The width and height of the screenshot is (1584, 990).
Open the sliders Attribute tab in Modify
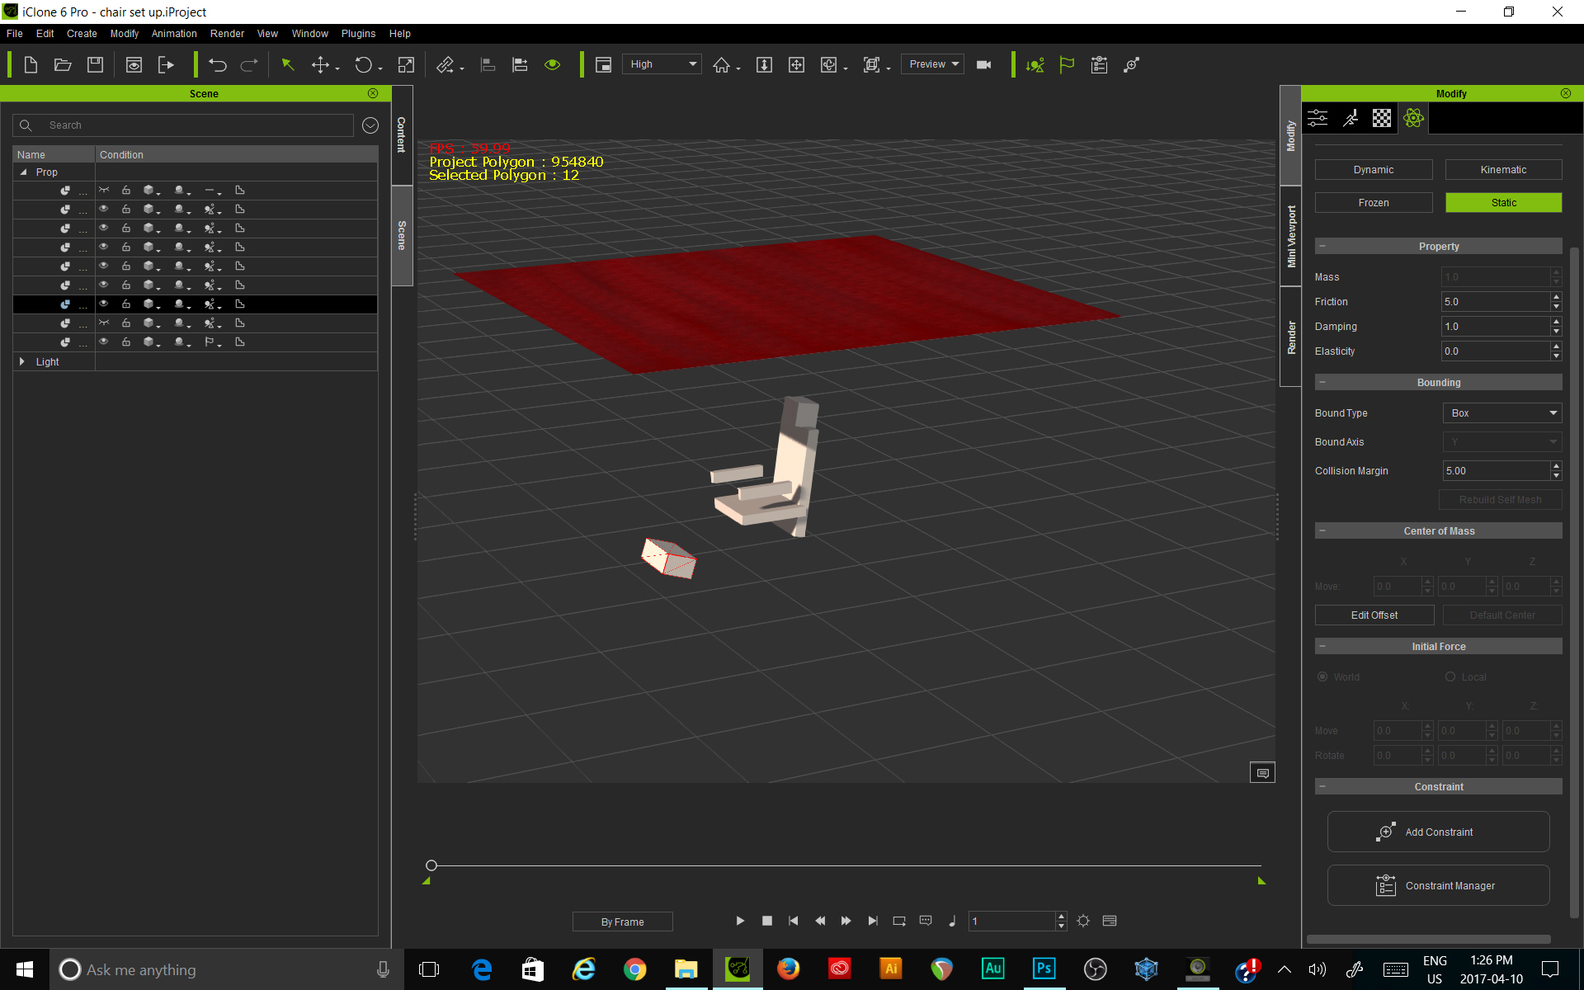(1318, 118)
